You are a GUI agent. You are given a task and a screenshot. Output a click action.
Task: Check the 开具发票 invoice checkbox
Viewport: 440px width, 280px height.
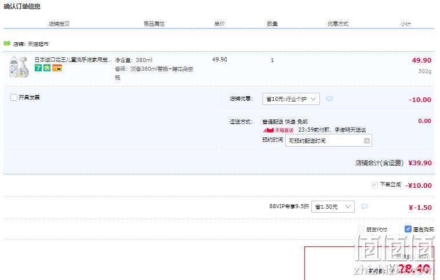pyautogui.click(x=14, y=97)
